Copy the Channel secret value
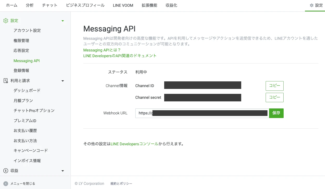The width and height of the screenshot is (325, 189). tap(274, 97)
